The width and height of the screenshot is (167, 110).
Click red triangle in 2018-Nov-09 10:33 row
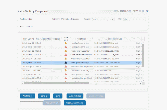point(66,78)
